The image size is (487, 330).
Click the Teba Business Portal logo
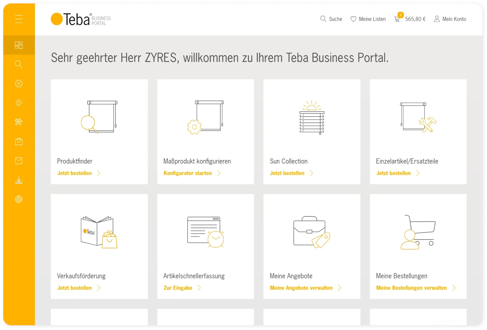(81, 20)
